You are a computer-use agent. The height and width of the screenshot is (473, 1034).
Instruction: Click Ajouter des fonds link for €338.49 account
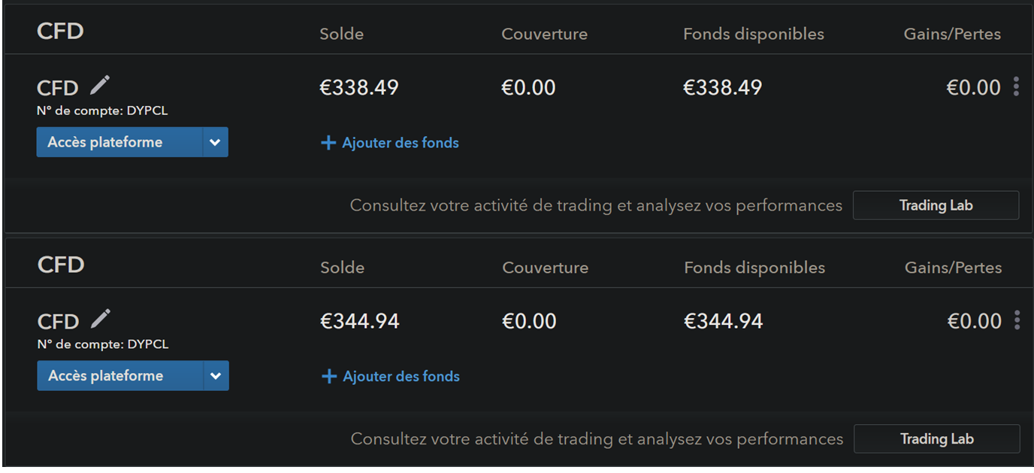[x=400, y=143]
